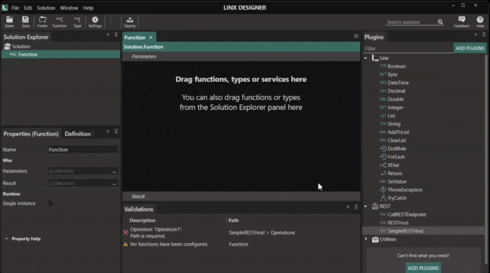
Task: Open the Help menu
Action: point(88,8)
